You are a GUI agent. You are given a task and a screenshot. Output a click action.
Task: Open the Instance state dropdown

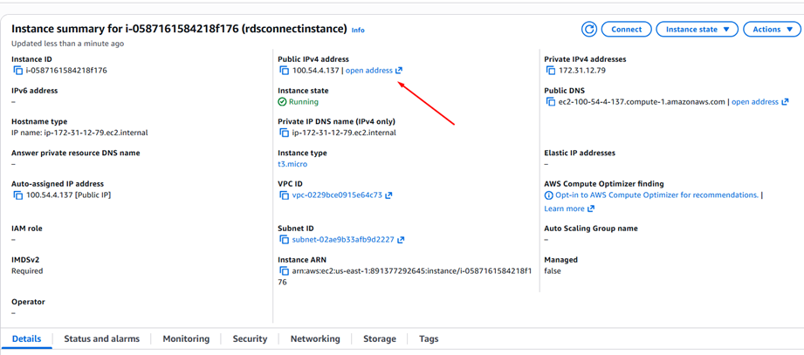(x=697, y=29)
